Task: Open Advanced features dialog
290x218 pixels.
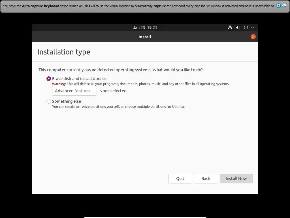Action: click(x=74, y=91)
